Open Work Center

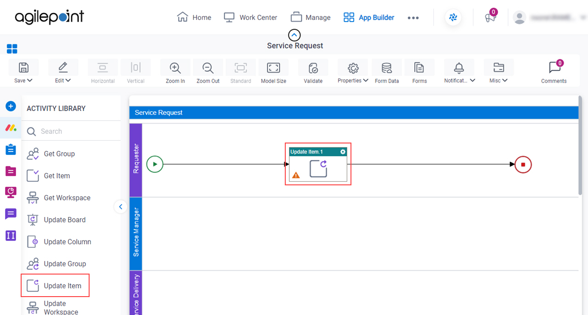[250, 17]
